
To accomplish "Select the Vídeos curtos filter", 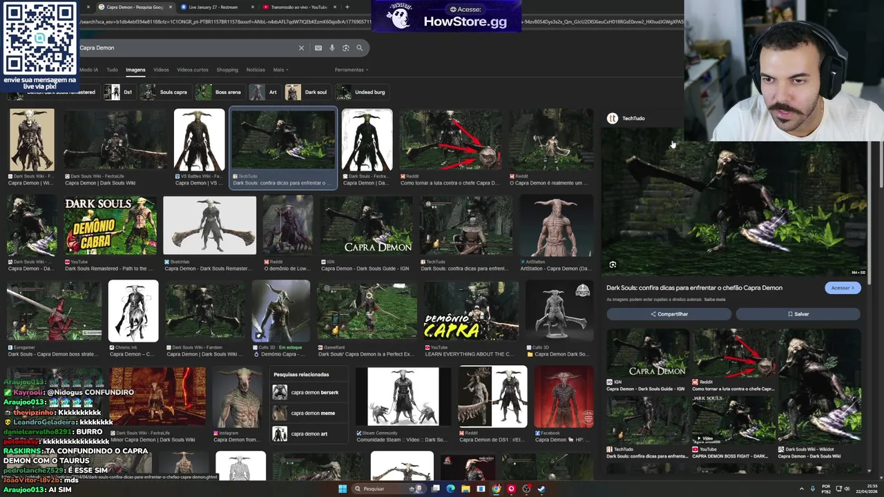I will 193,70.
